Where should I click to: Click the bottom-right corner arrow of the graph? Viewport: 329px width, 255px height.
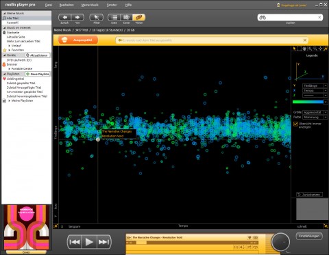[326, 226]
